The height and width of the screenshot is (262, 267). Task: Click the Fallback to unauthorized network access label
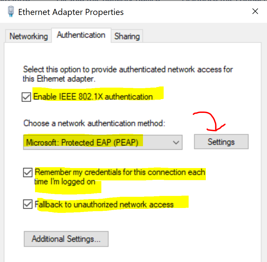tap(104, 205)
